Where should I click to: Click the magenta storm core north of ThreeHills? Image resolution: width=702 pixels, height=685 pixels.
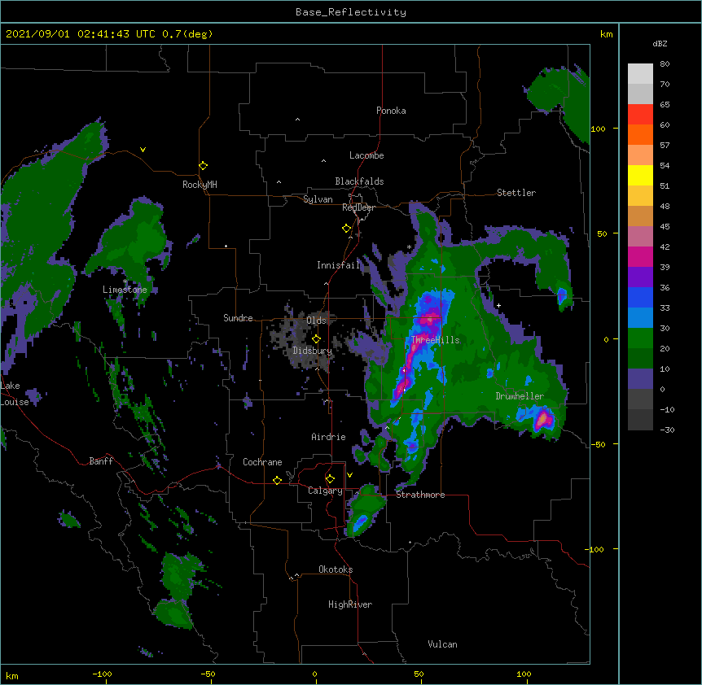[429, 319]
